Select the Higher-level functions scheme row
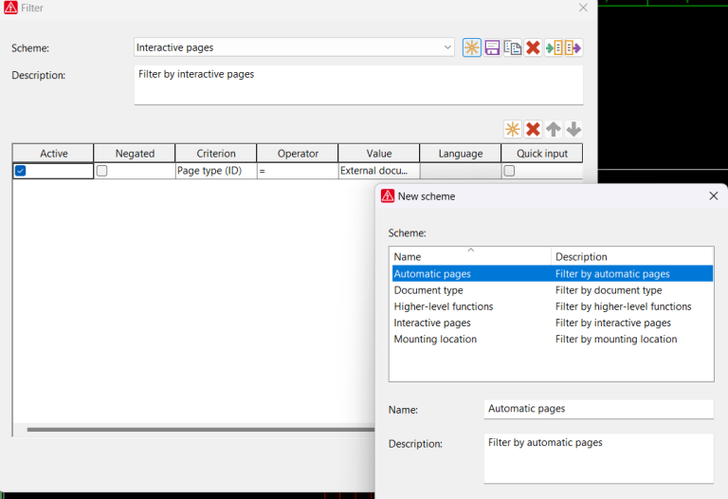The width and height of the screenshot is (728, 499). [x=553, y=306]
